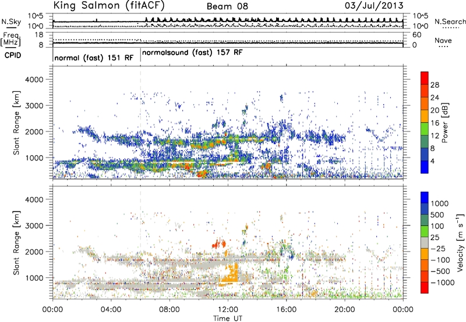Screen dimensions: 466x322
Task: Click the 'Power [dB]' colorbar label
Action: 444,123
